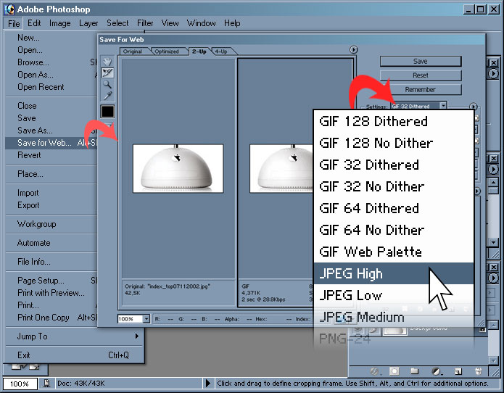
Task: Choose GIF 32 No Dither preset
Action: coord(394,186)
